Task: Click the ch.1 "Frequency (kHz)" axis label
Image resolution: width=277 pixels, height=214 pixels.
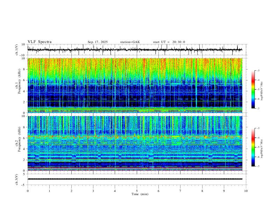Action: 20,81
